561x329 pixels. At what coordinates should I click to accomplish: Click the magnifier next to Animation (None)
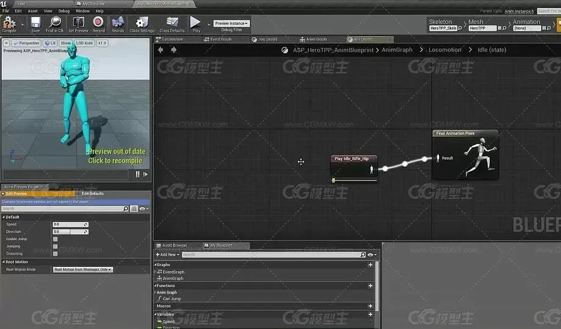coord(548,28)
